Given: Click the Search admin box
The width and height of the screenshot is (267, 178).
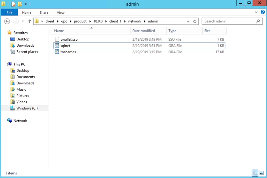Looking at the screenshot, I should click(x=232, y=21).
